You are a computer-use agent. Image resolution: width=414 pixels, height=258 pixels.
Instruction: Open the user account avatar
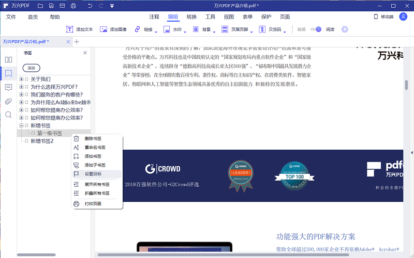pyautogui.click(x=403, y=17)
